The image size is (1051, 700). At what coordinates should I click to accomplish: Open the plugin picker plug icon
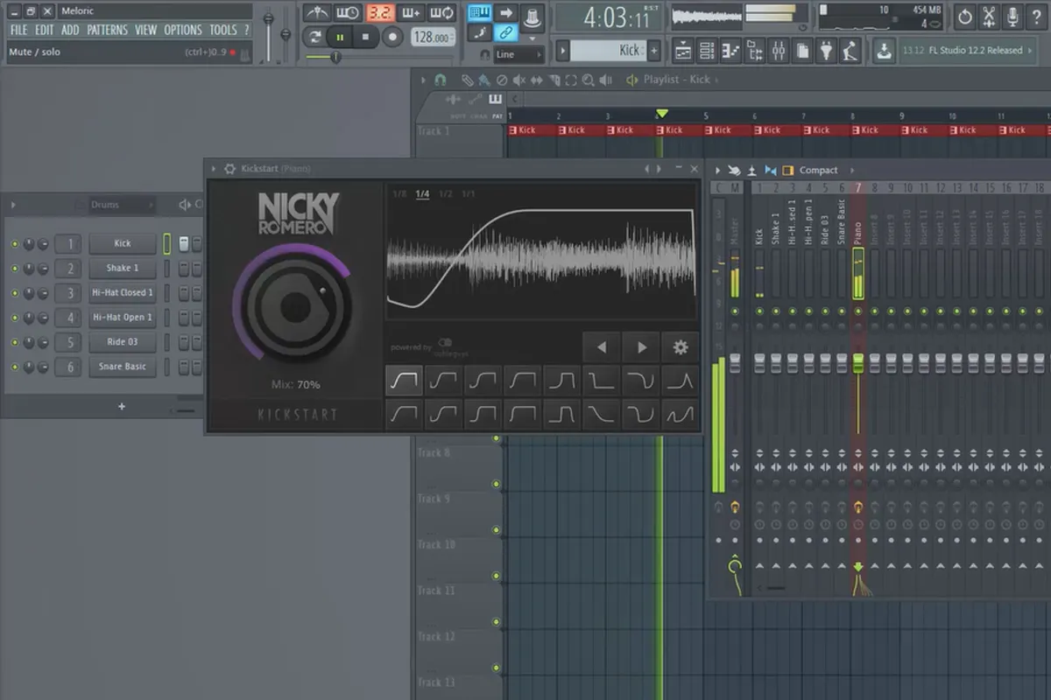[x=826, y=51]
